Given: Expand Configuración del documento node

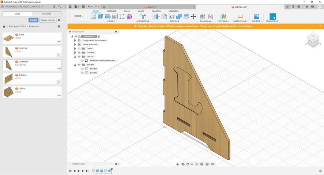Looking at the screenshot, I should pos(75,41).
